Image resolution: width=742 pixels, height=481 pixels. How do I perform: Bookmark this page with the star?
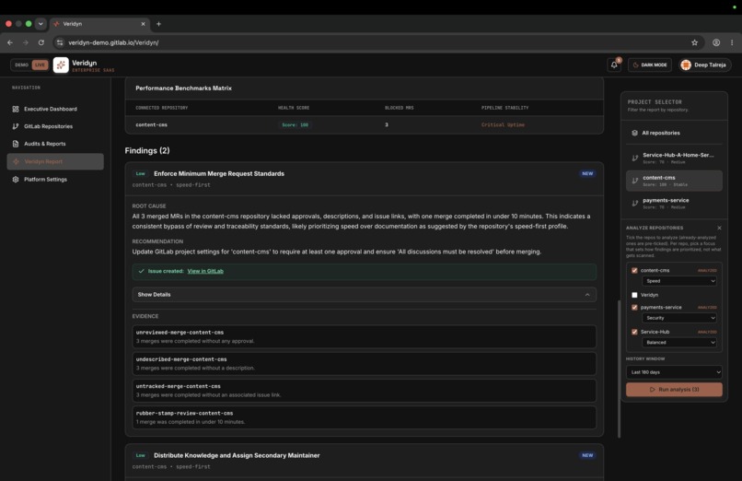pyautogui.click(x=694, y=42)
